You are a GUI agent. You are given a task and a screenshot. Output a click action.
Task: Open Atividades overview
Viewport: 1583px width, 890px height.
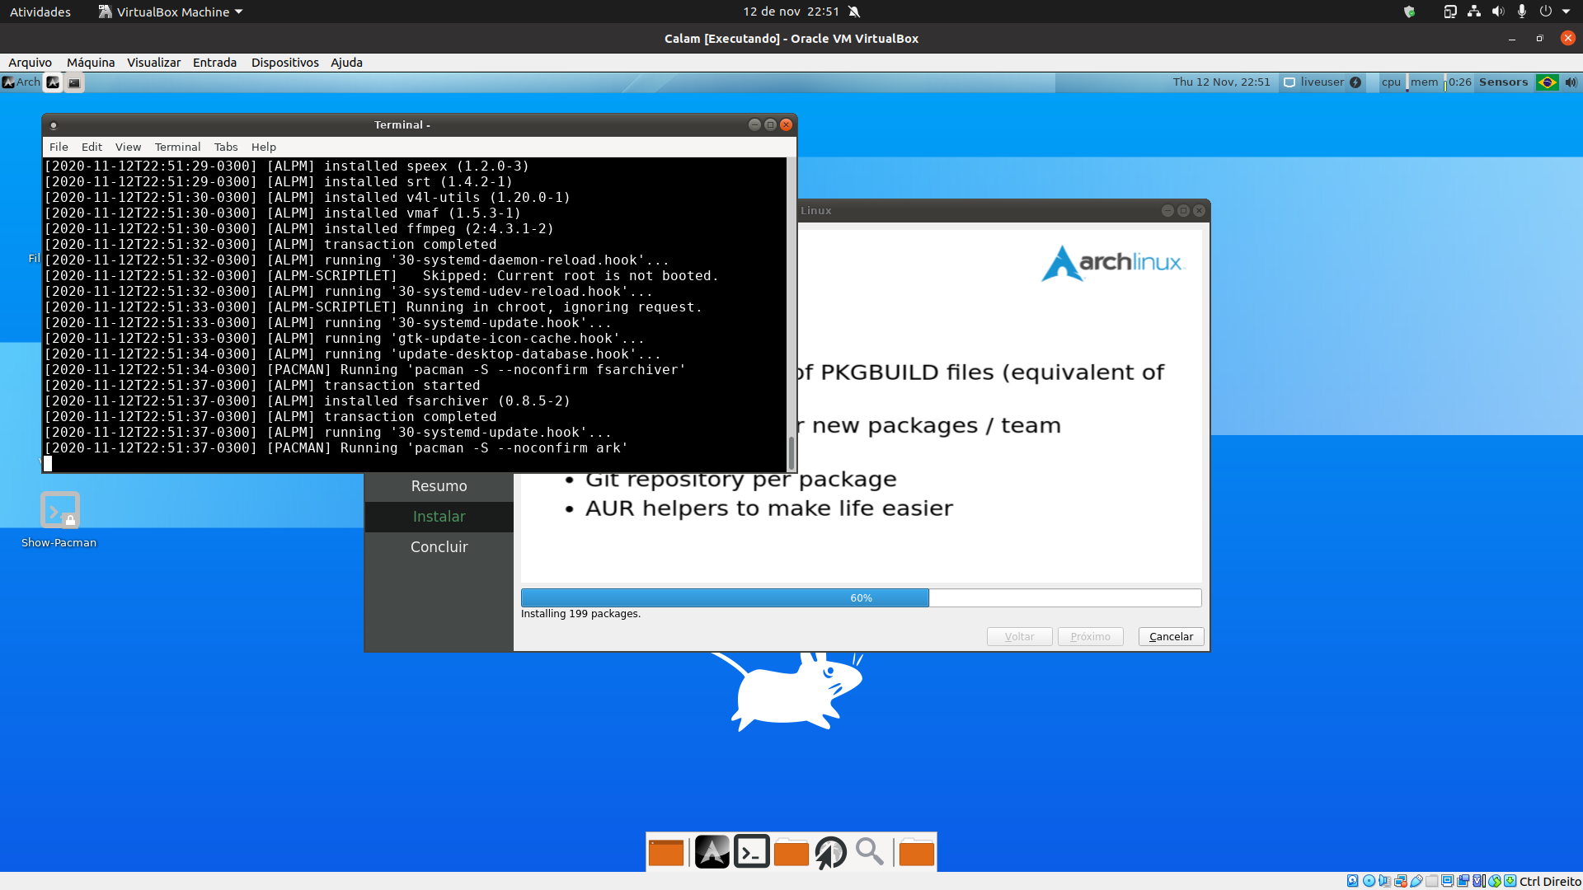40,12
